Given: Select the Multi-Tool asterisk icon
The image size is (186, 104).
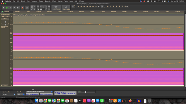Looking at the screenshot, I should pos(35,9).
